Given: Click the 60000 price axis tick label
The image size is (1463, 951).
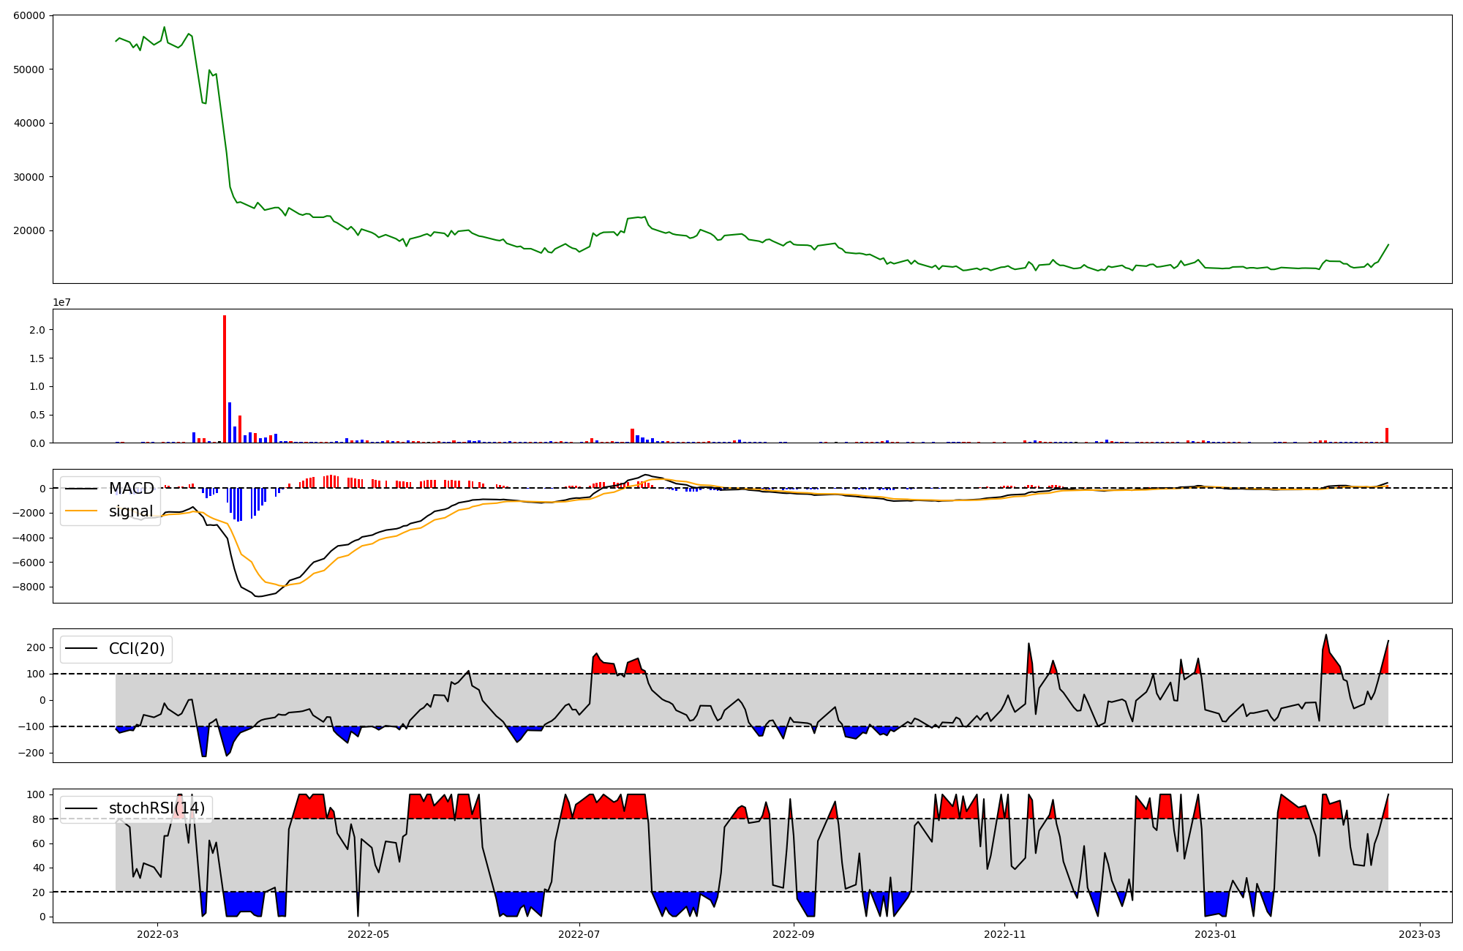Looking at the screenshot, I should coord(29,15).
